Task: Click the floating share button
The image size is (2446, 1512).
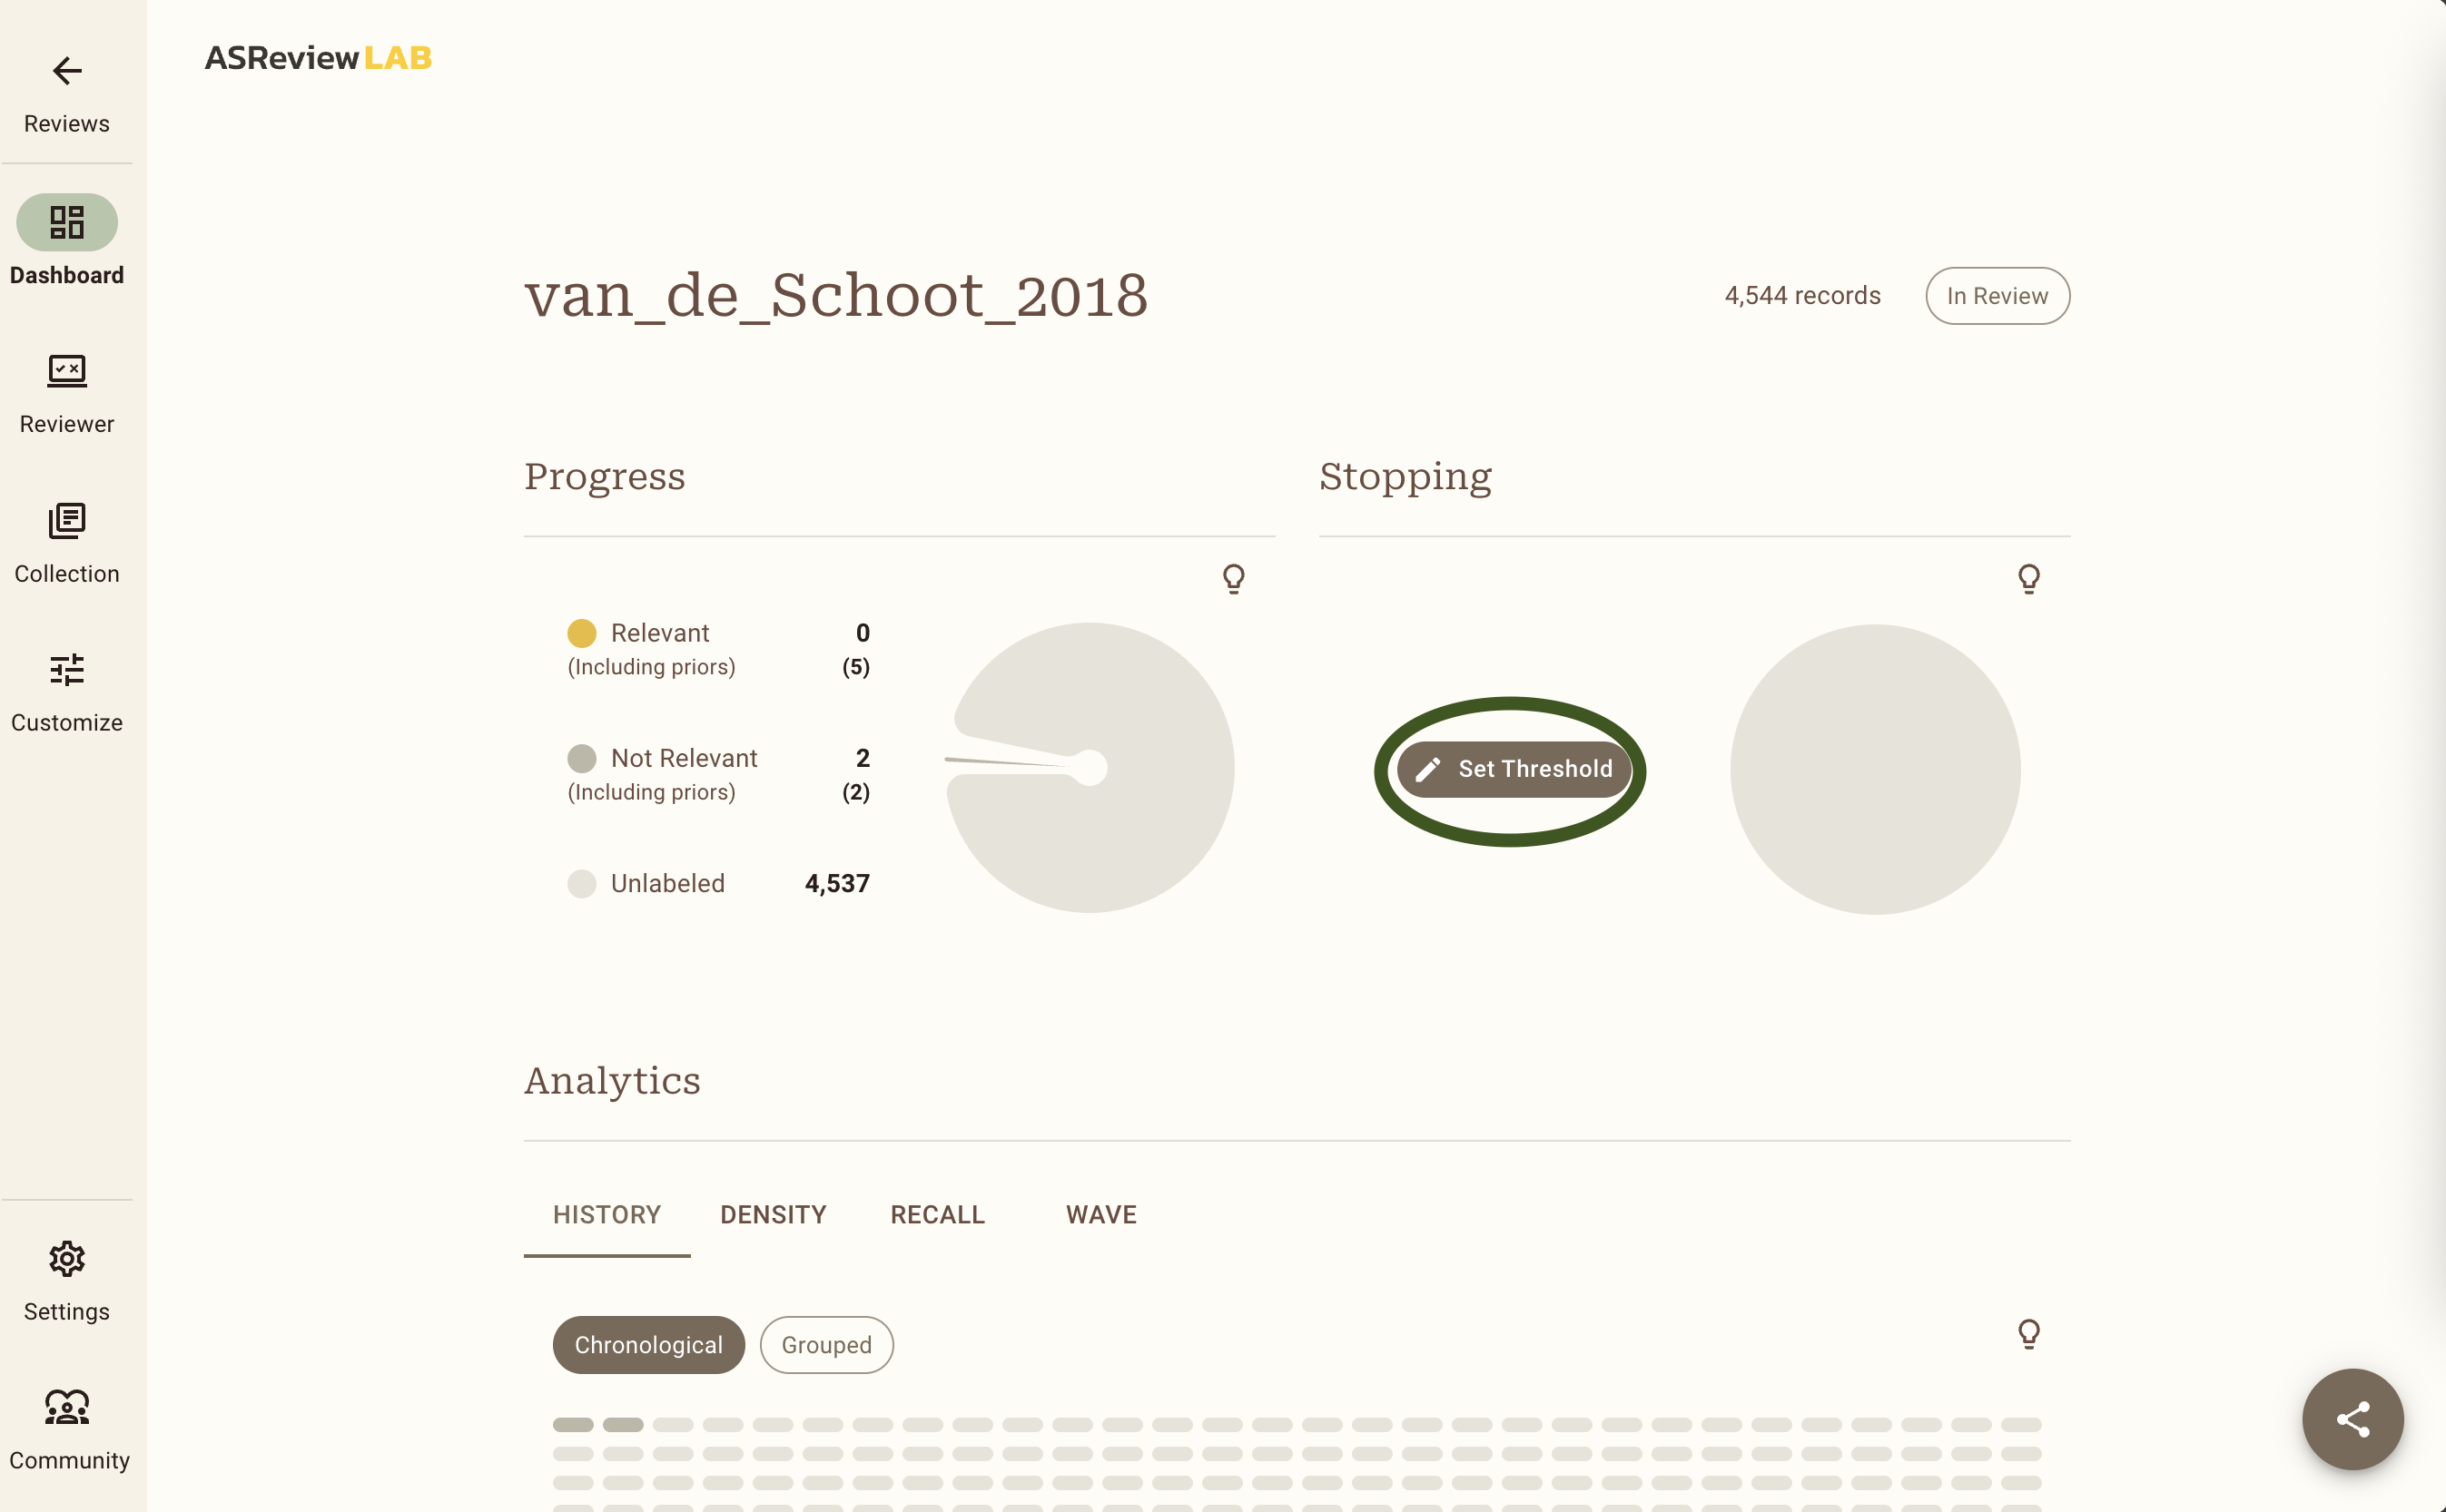Action: coord(2353,1419)
